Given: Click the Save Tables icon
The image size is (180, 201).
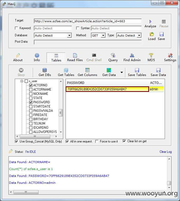Looking at the screenshot, I should click(x=137, y=70).
